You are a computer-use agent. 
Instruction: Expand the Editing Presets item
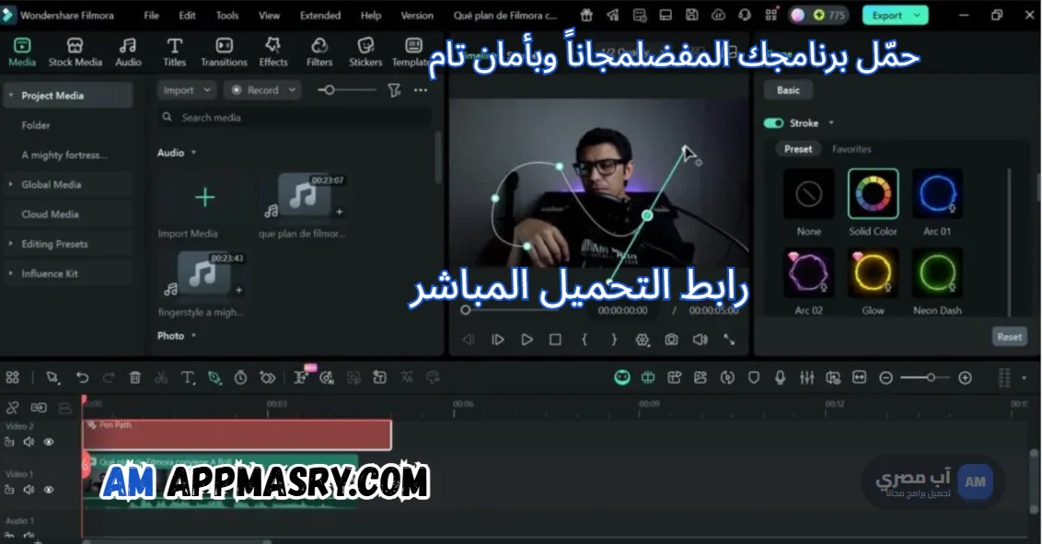click(x=11, y=244)
